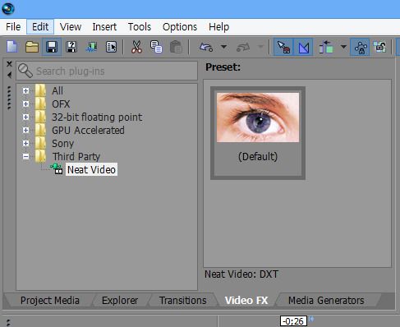This screenshot has height=327, width=400.
Task: Save the project with the floppy disk icon
Action: coord(52,47)
